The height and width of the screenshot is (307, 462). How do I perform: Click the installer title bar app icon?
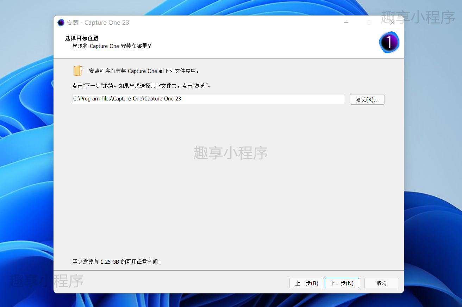(x=61, y=23)
